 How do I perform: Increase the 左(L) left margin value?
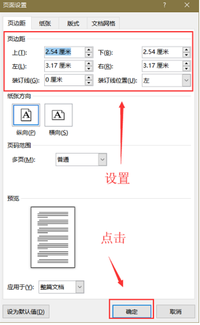[89, 63]
